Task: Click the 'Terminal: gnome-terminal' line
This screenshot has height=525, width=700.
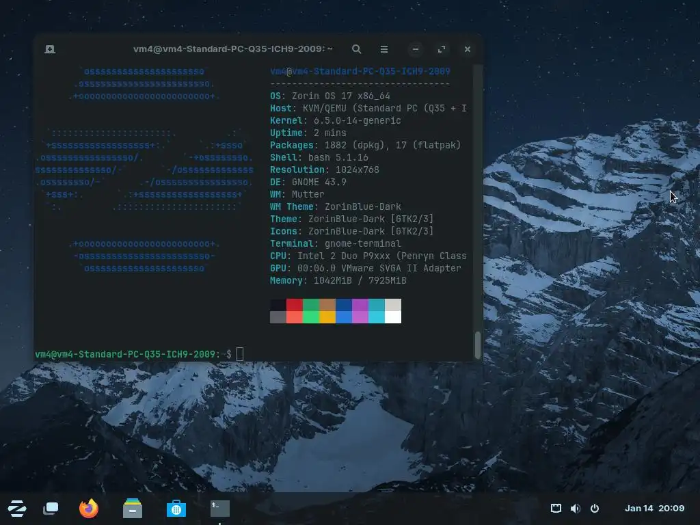Action: pyautogui.click(x=335, y=243)
